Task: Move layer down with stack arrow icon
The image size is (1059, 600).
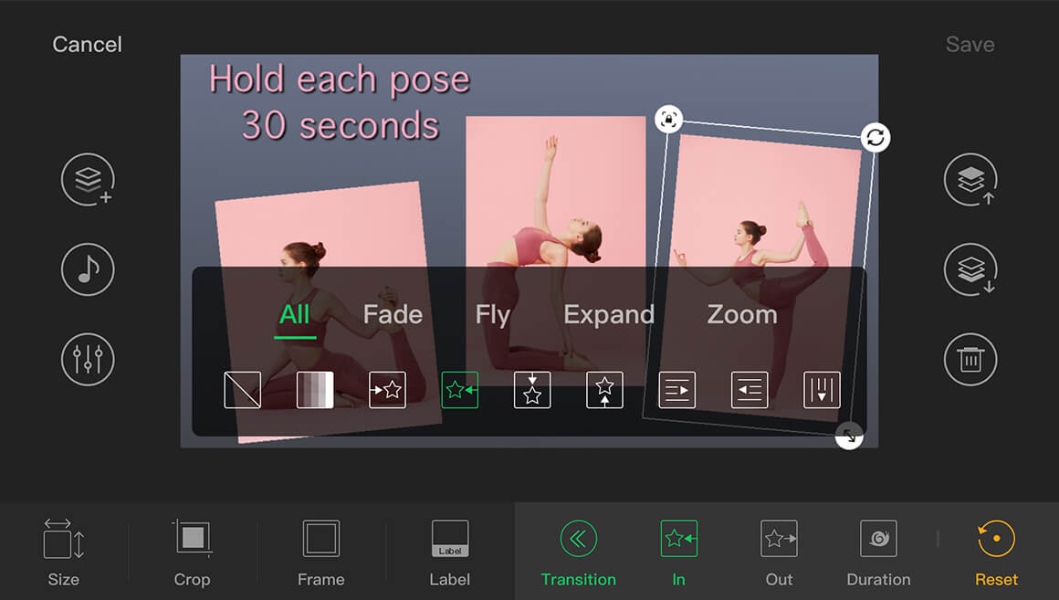Action: [x=970, y=269]
